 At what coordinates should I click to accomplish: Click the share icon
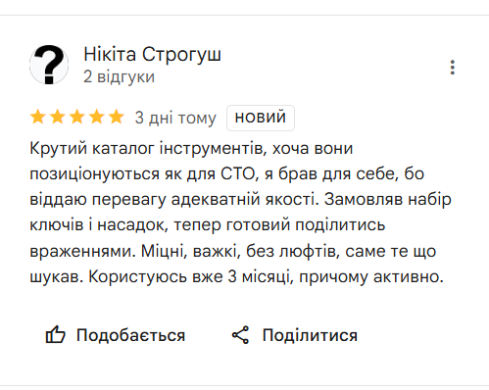(x=240, y=335)
